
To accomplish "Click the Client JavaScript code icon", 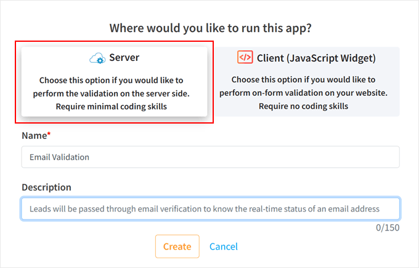I will pyautogui.click(x=245, y=57).
